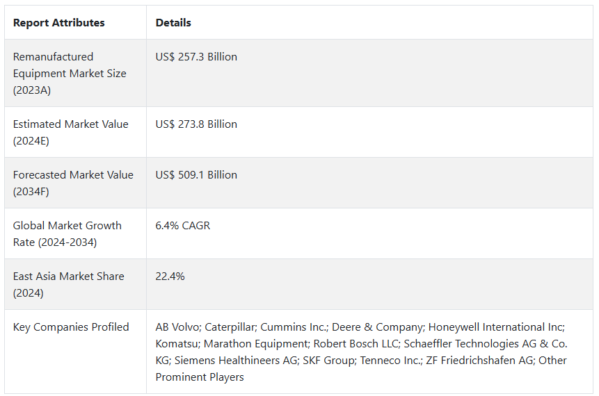The width and height of the screenshot is (599, 396).
Task: Click the Report Attributes column header
Action: (x=58, y=23)
